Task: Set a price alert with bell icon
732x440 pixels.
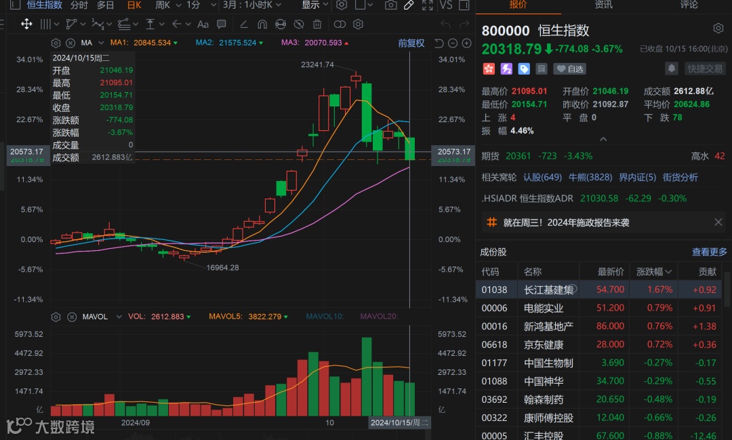Action: coord(671,68)
